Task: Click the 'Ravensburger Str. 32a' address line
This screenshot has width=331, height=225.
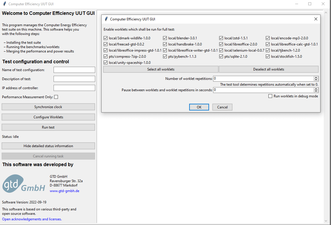Action: pos(66,181)
